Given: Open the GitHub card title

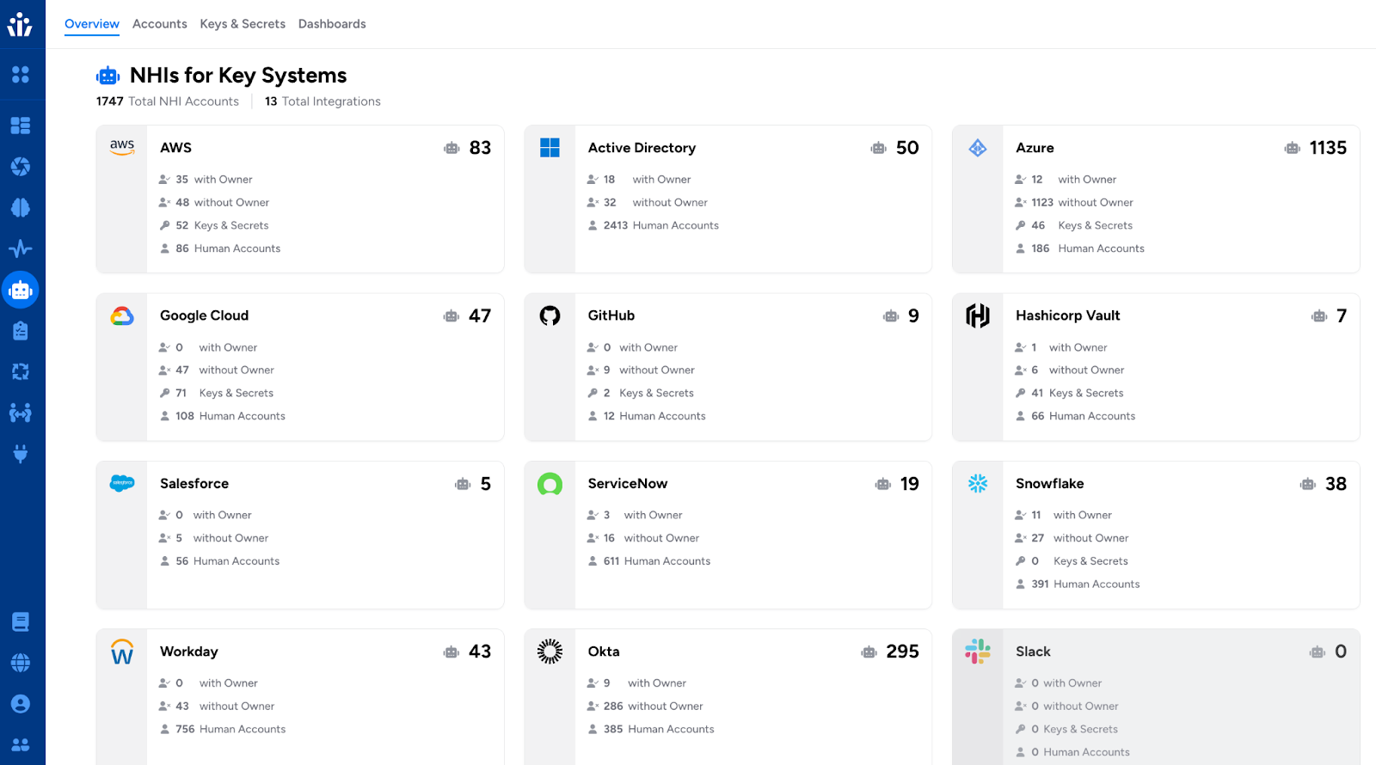Looking at the screenshot, I should 611,315.
